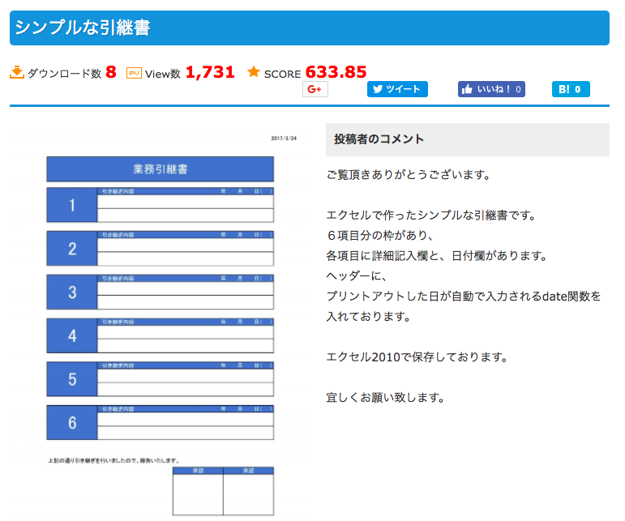Click the blue number 1 block
The width and height of the screenshot is (625, 521).
click(x=72, y=205)
